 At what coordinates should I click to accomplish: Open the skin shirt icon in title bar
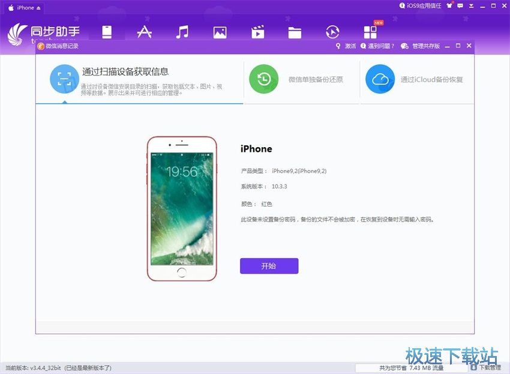click(x=449, y=5)
